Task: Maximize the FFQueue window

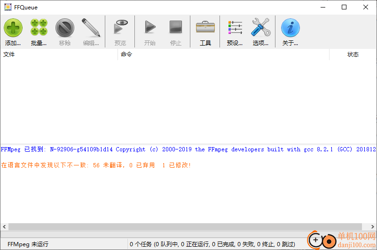Action: [x=344, y=7]
